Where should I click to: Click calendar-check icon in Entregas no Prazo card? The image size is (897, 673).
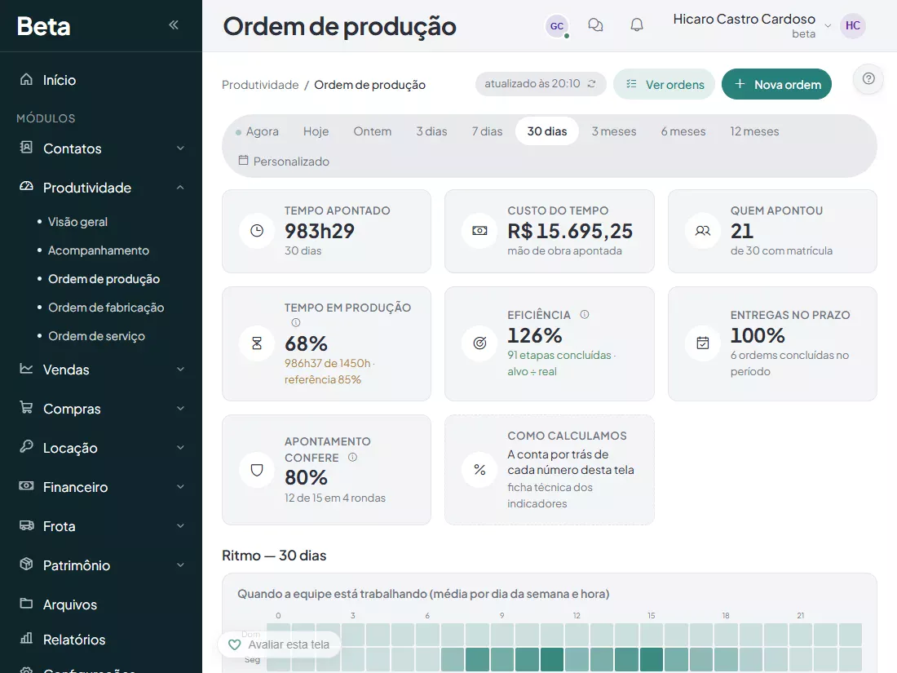click(702, 343)
